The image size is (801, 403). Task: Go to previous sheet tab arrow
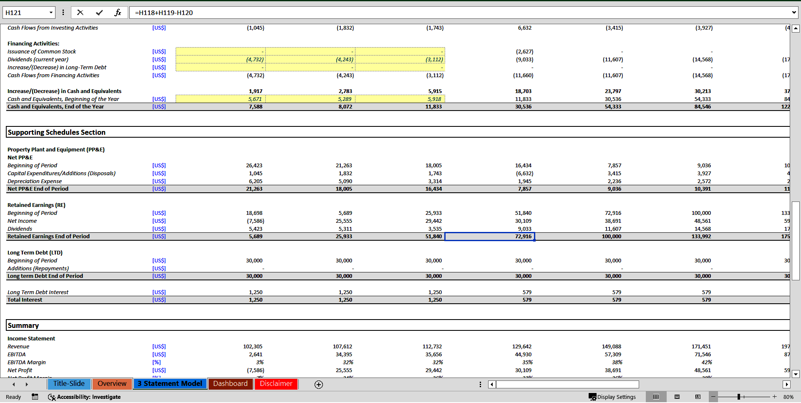(x=14, y=385)
